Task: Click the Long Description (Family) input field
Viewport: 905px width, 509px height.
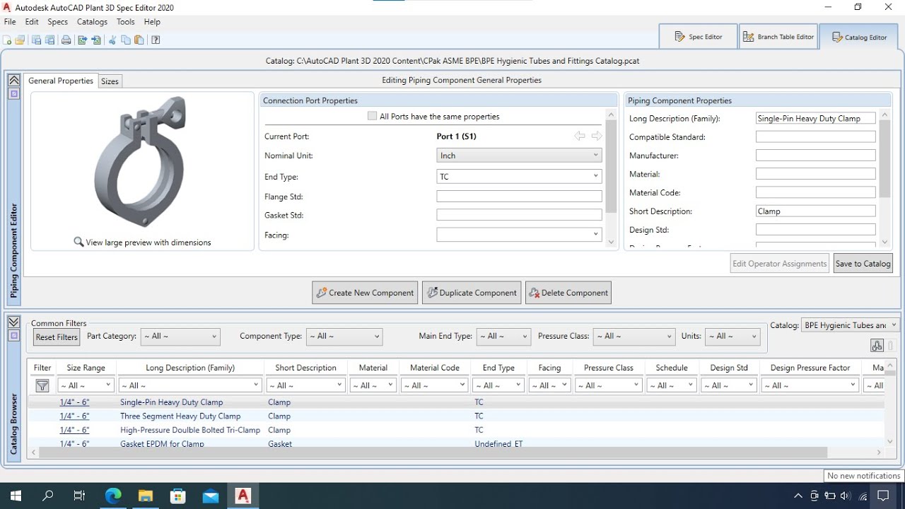Action: (815, 119)
